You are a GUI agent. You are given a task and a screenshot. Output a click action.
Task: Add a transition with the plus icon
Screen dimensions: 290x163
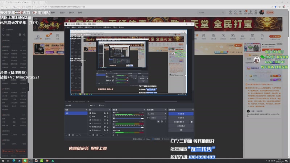pyautogui.click(x=158, y=121)
